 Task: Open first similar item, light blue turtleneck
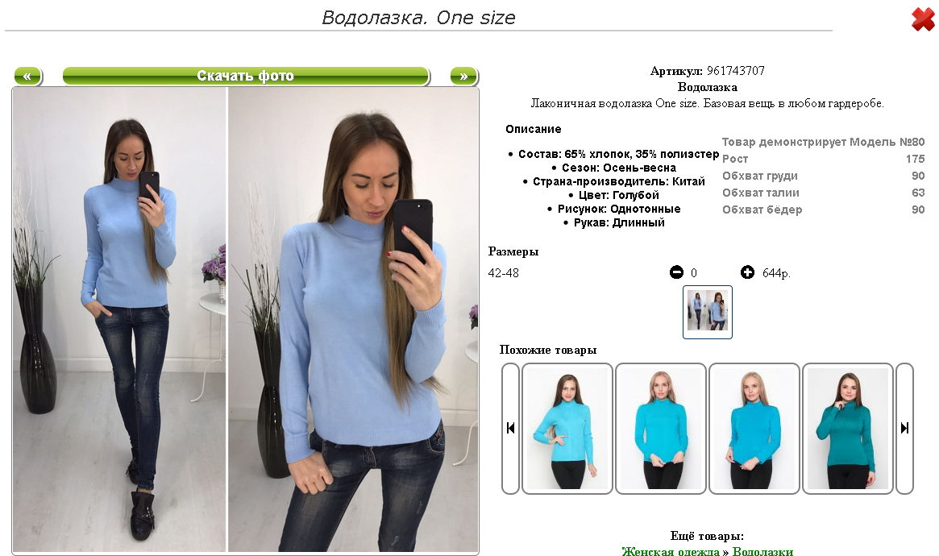click(x=567, y=428)
